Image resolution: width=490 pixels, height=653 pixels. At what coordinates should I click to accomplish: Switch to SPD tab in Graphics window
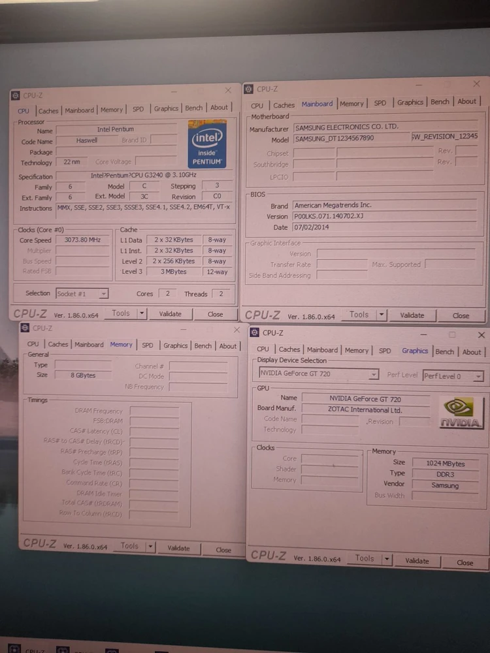coord(385,351)
